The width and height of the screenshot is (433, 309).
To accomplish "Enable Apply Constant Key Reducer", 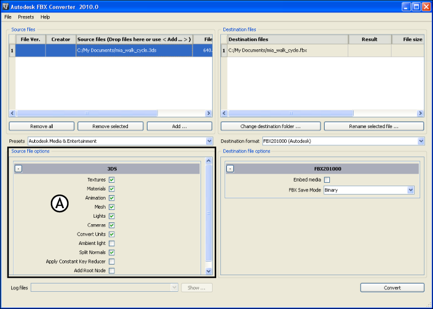I will [x=111, y=262].
